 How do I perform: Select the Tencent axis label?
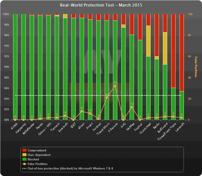click(55, 127)
